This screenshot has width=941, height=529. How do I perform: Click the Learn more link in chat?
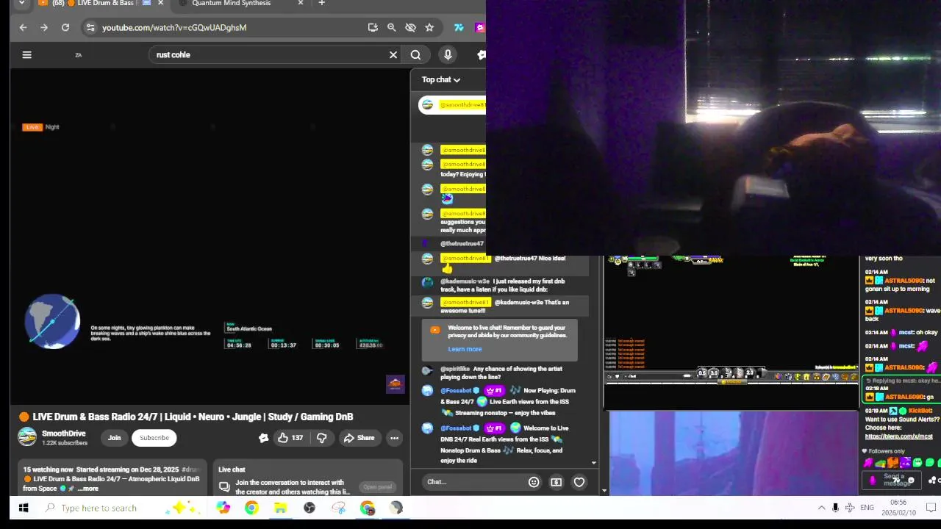[465, 349]
